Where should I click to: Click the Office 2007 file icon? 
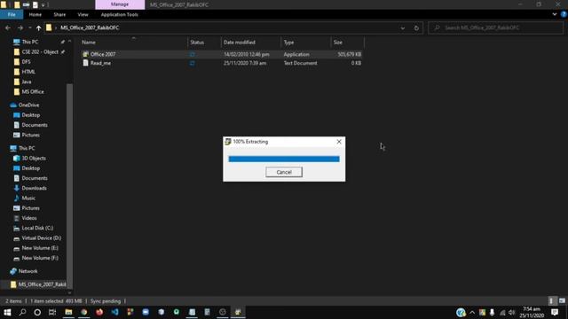point(85,54)
